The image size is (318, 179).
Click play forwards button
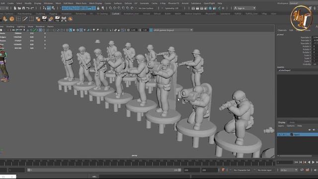click(314, 162)
